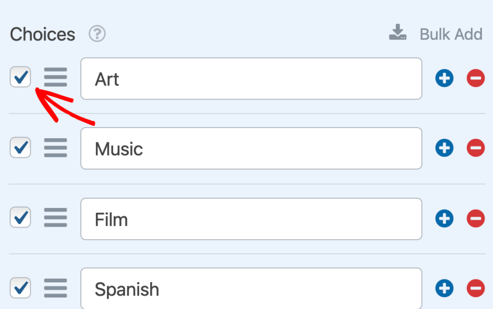Add a new choice after Music
The width and height of the screenshot is (493, 309).
(444, 148)
